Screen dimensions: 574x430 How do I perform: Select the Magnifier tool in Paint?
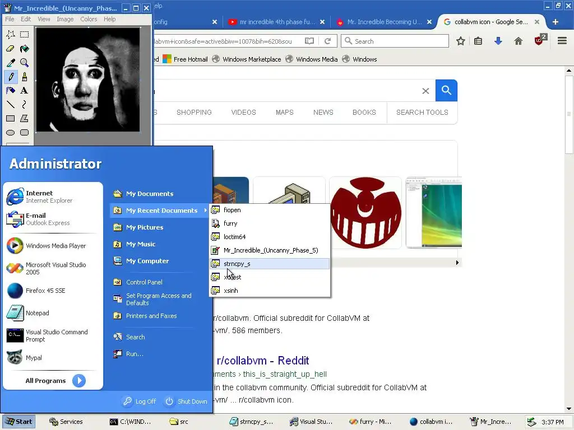click(25, 63)
